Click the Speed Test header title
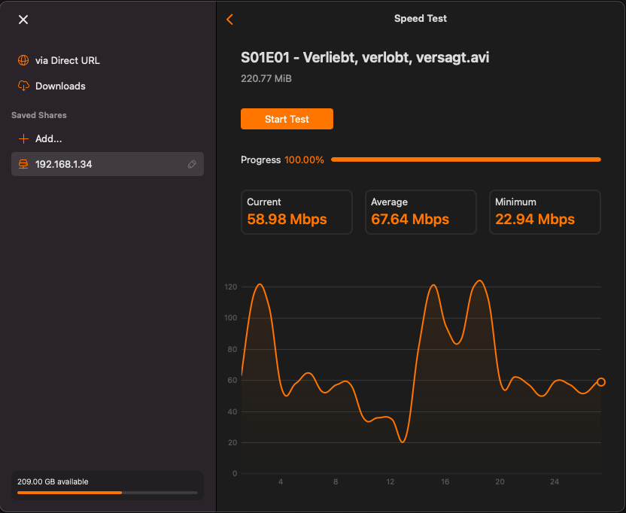Viewport: 626px width, 513px height. click(421, 19)
